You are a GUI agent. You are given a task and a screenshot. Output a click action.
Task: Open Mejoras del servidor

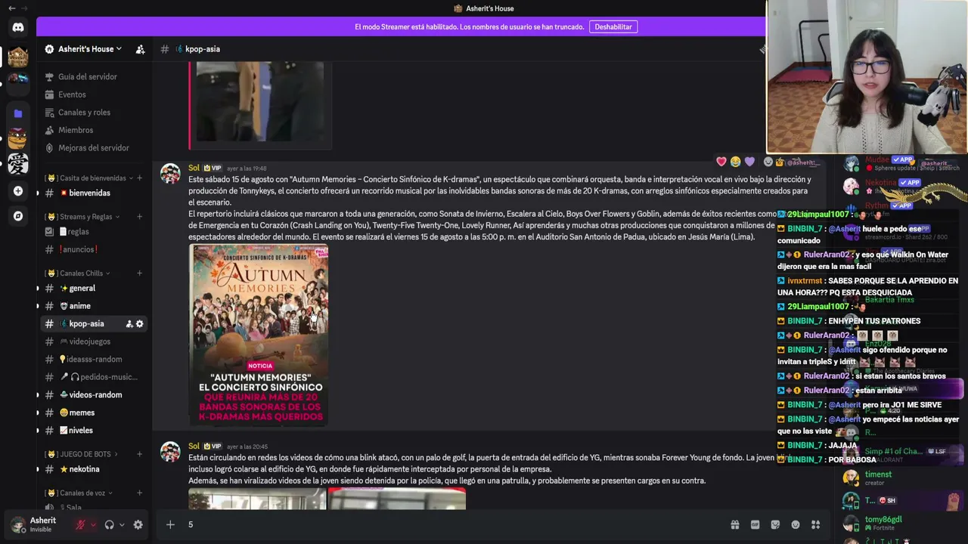(x=94, y=148)
